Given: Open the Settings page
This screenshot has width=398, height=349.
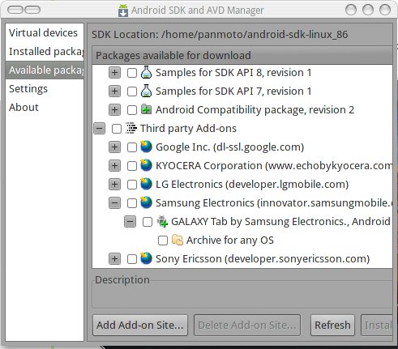Looking at the screenshot, I should click(45, 88).
